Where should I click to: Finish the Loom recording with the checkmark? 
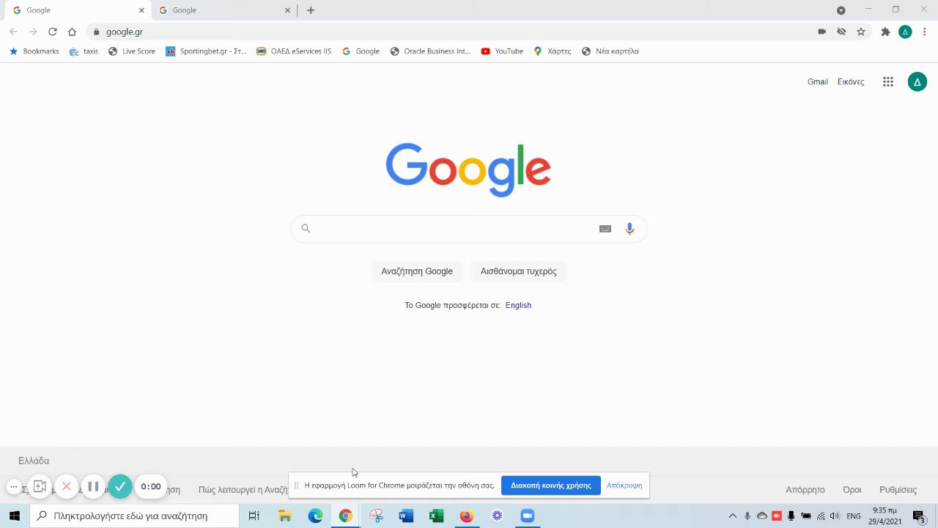120,486
